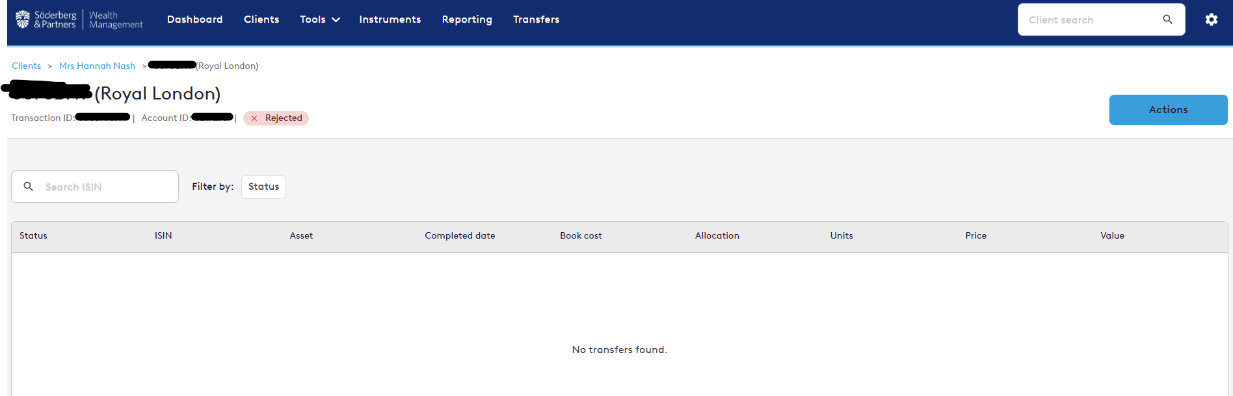The height and width of the screenshot is (396, 1233).
Task: Open the Dashboard menu item
Action: pos(194,20)
